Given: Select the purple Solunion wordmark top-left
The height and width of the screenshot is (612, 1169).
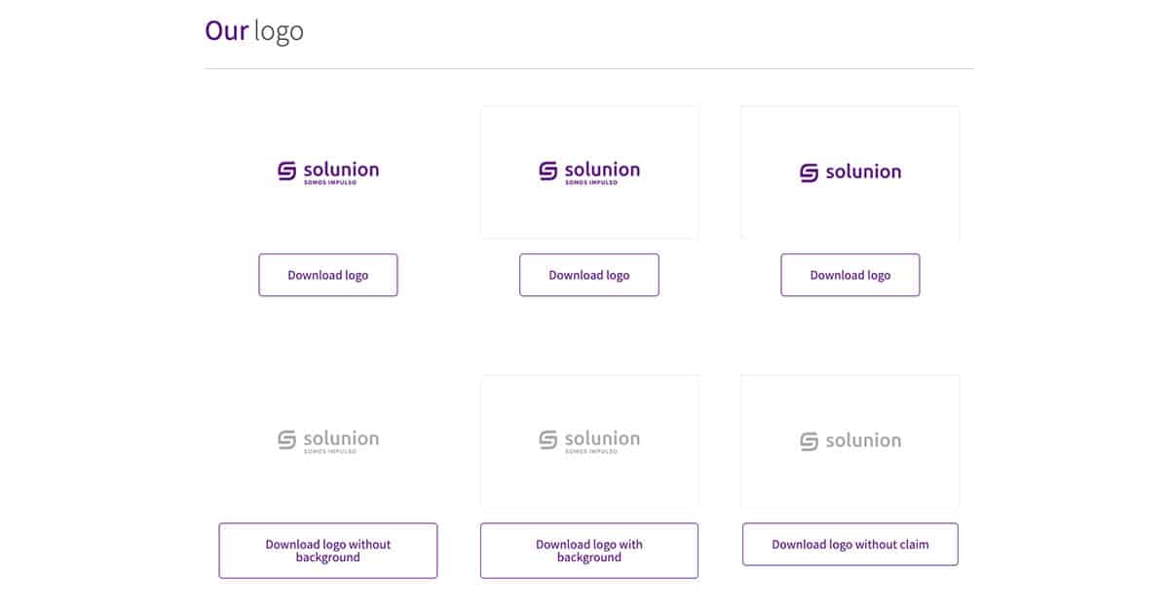Looking at the screenshot, I should (x=340, y=168).
